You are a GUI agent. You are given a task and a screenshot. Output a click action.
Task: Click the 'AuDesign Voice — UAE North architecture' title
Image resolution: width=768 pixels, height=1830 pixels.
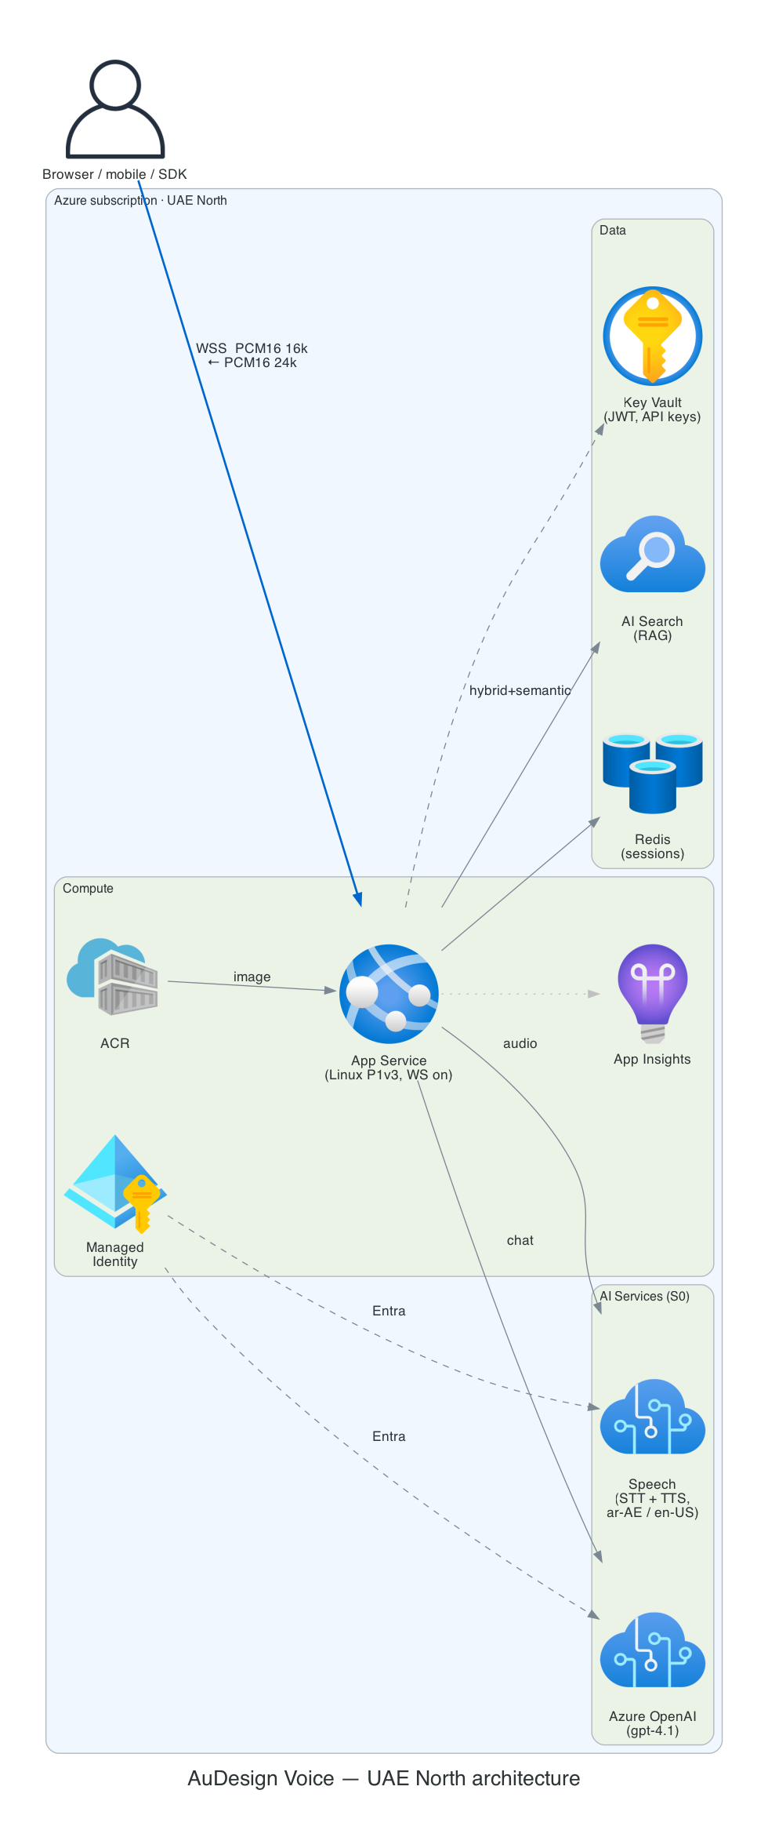click(384, 1778)
